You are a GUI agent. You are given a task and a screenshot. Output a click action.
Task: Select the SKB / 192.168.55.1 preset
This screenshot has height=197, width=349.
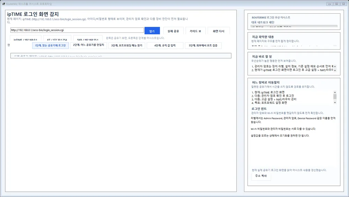click(88, 38)
